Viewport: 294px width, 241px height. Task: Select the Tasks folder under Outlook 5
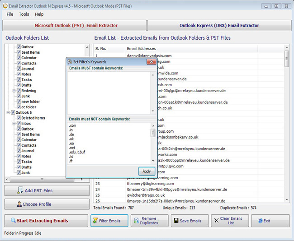point(27,162)
